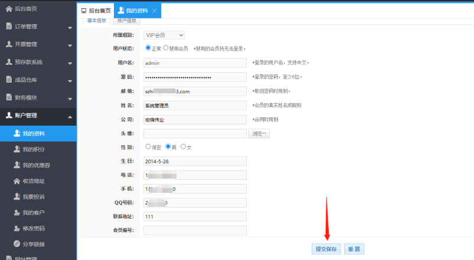Click the icon beside 我的积分
The width and height of the screenshot is (474, 260).
point(17,150)
